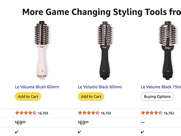Add Le Volume Blush 60mm to cart

[28, 97]
